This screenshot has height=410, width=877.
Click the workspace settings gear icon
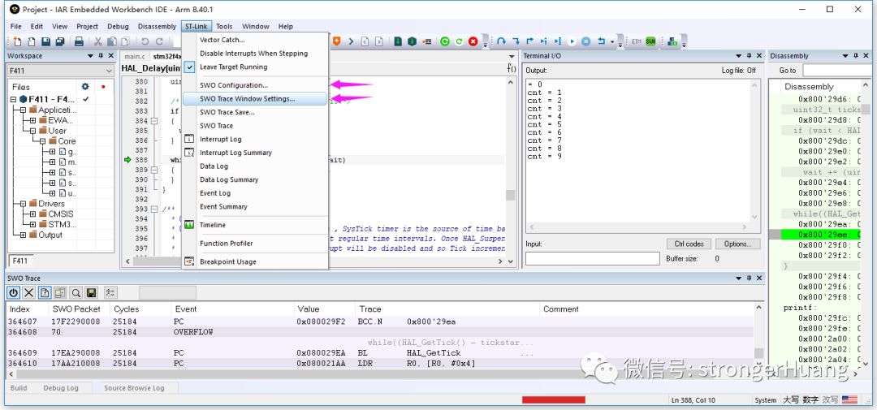pos(85,87)
